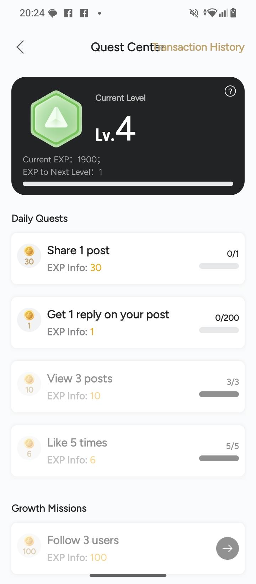The width and height of the screenshot is (256, 584).
Task: Open the Follow 3 users growth mission
Action: (227, 548)
